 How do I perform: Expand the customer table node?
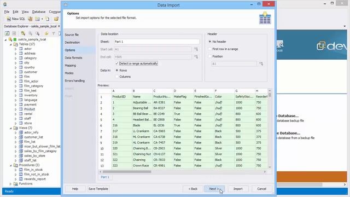16,72
